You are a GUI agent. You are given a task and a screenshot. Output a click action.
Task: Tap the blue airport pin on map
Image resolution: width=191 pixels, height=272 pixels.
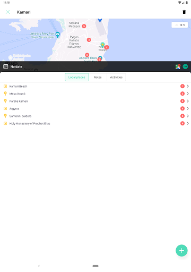point(100,20)
